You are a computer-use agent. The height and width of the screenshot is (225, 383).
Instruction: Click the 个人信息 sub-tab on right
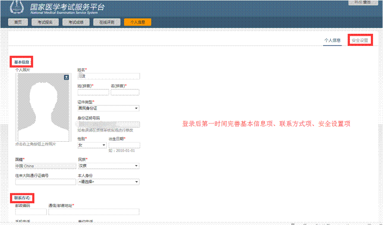pyautogui.click(x=333, y=40)
